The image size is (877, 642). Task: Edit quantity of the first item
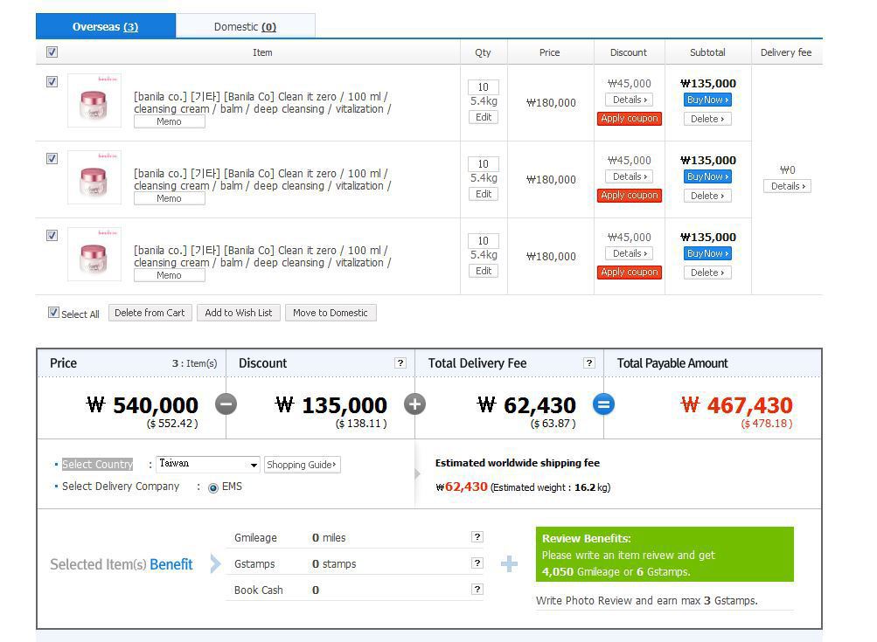click(x=484, y=117)
